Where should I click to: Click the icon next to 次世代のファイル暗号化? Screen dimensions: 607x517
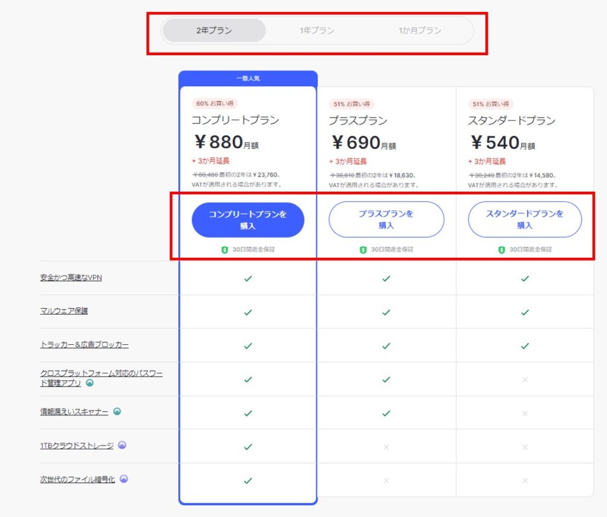(x=124, y=478)
